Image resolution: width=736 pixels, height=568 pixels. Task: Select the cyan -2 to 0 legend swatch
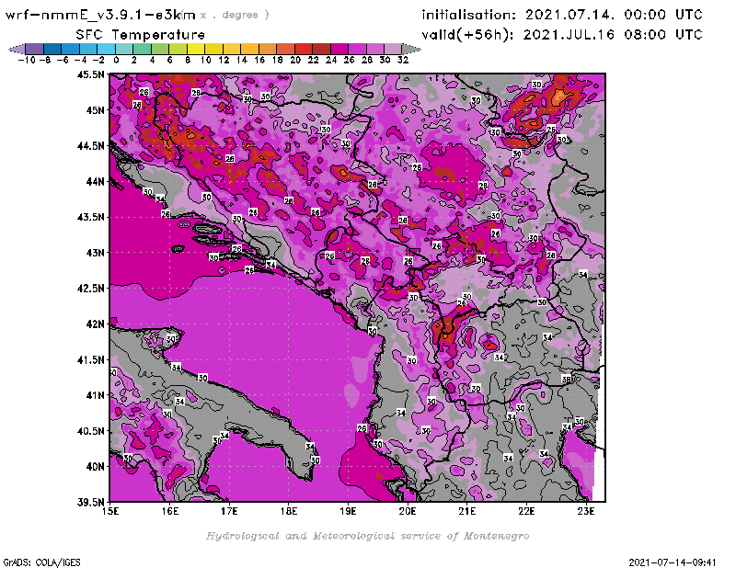click(x=106, y=49)
